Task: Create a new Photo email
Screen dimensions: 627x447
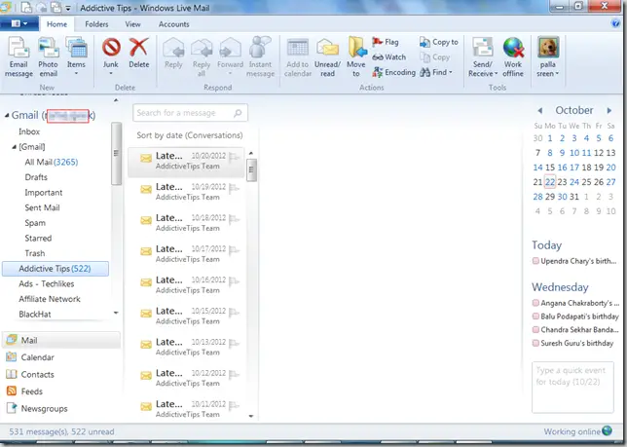Action: [48, 55]
